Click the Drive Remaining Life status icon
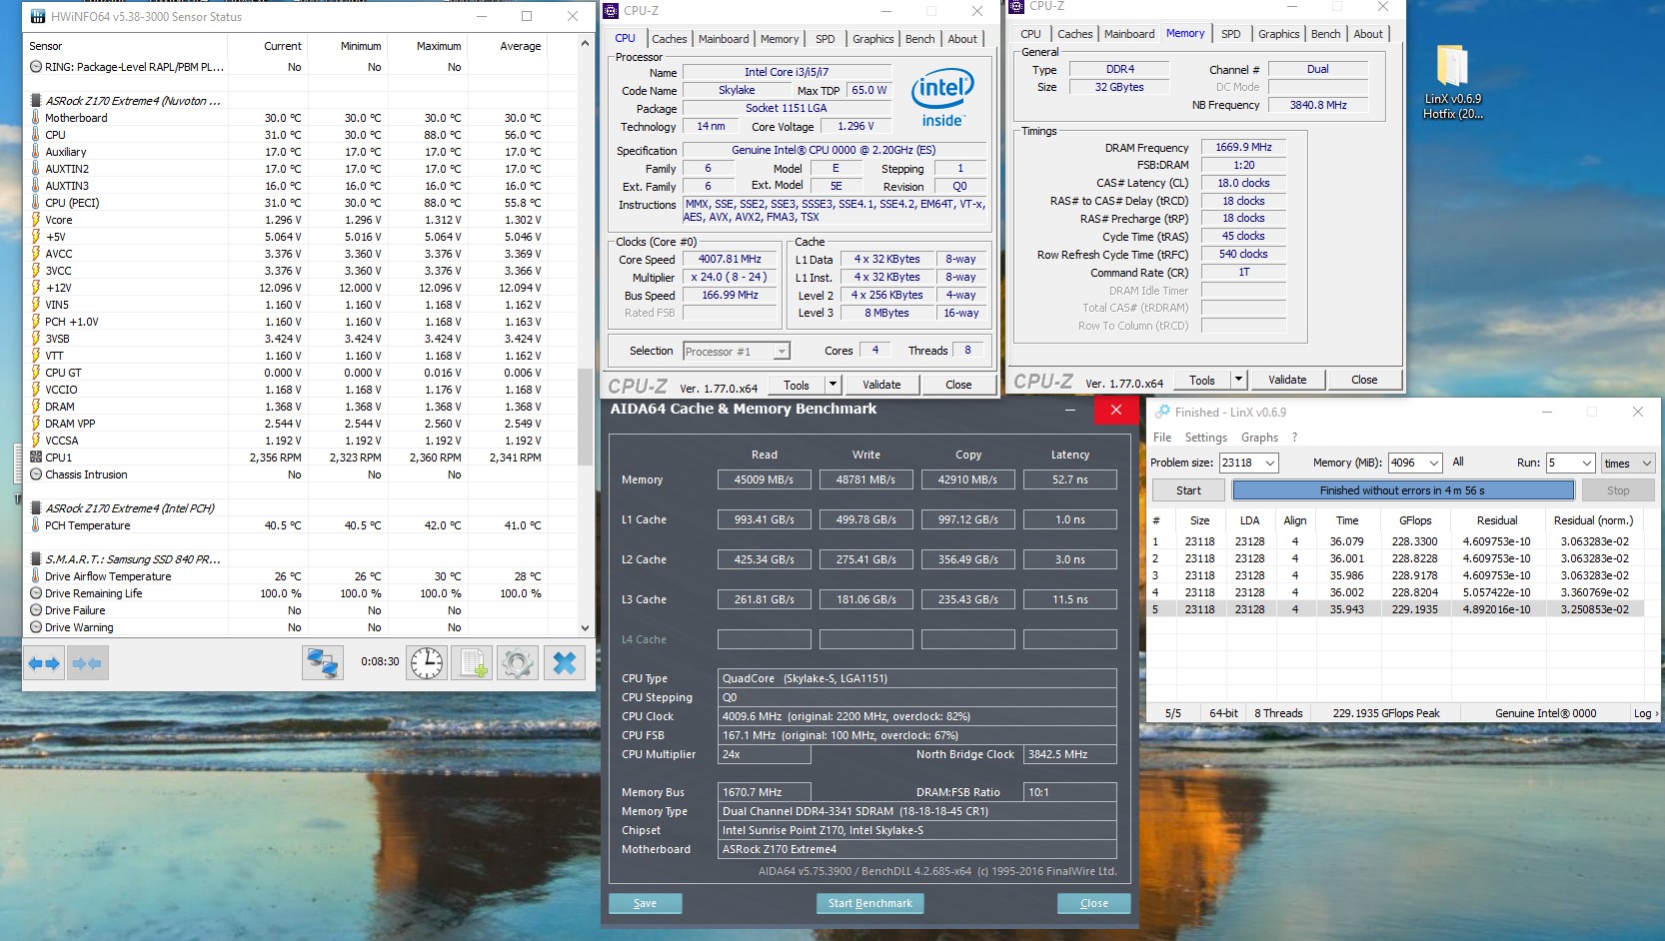This screenshot has width=1665, height=941. click(36, 593)
